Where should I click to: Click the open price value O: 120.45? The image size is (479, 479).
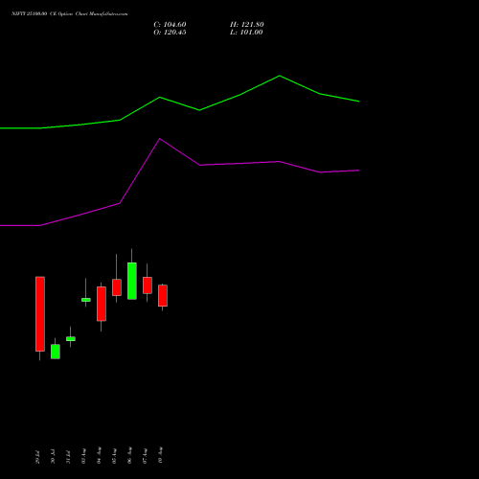[170, 33]
